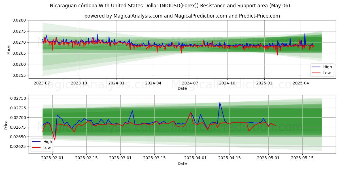Click the 2025-02-15 tick label in bottom chart
Viewport: 340px width, 170px height.
tap(87, 158)
